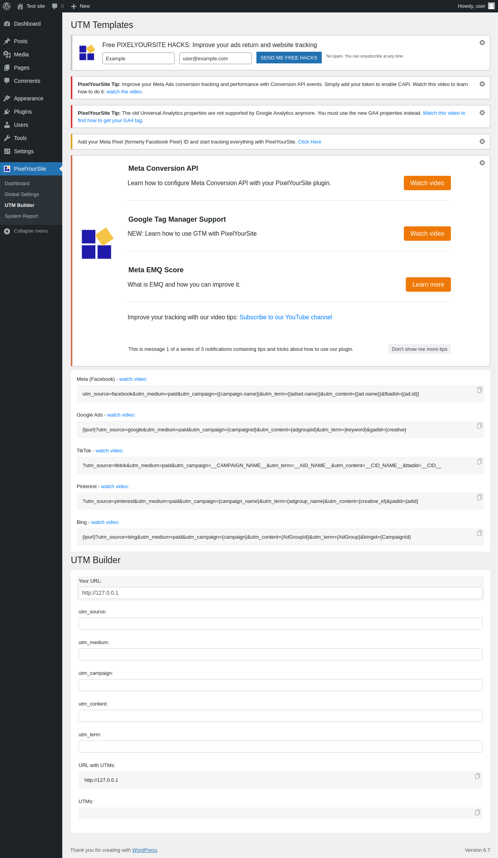The image size is (498, 858).
Task: Click the Howdy, user account text
Action: click(472, 6)
